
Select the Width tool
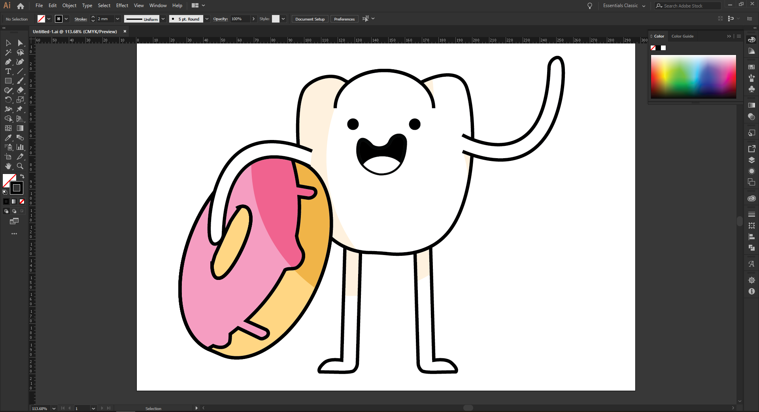click(x=8, y=109)
